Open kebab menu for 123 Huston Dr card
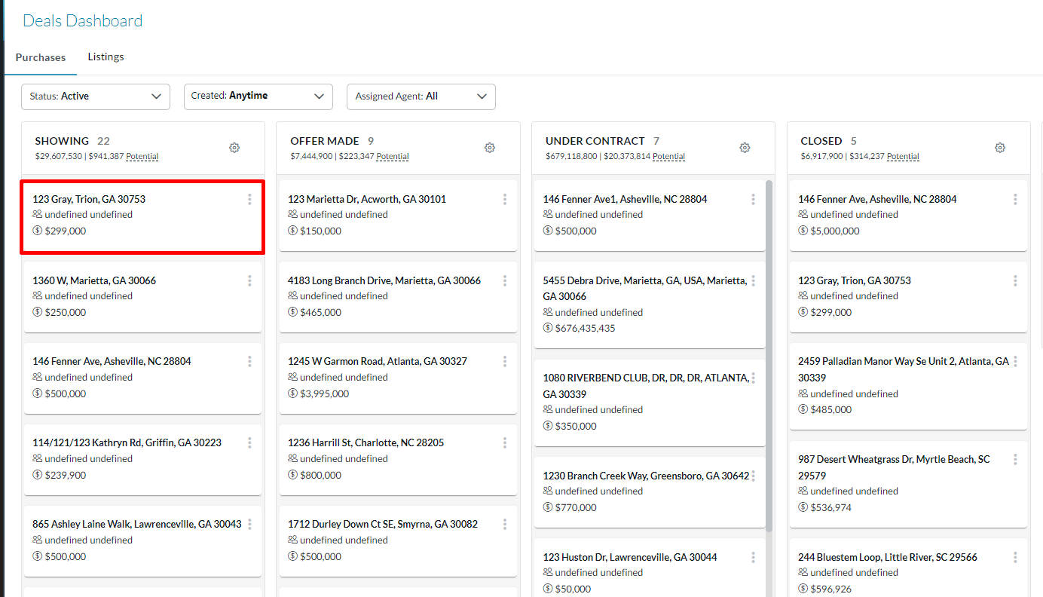Screen dimensions: 1043x597 pyautogui.click(x=753, y=557)
